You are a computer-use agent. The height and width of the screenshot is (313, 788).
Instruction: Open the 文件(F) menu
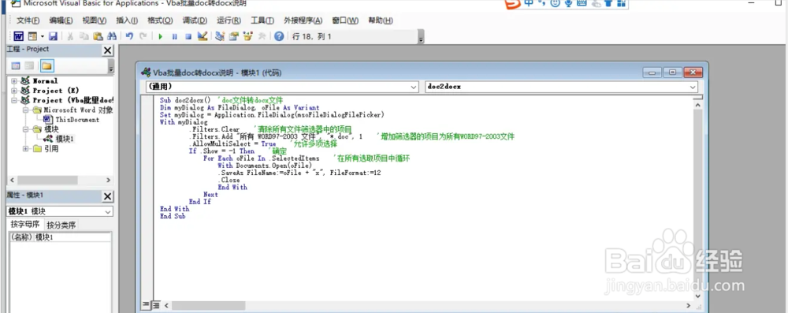tap(28, 20)
